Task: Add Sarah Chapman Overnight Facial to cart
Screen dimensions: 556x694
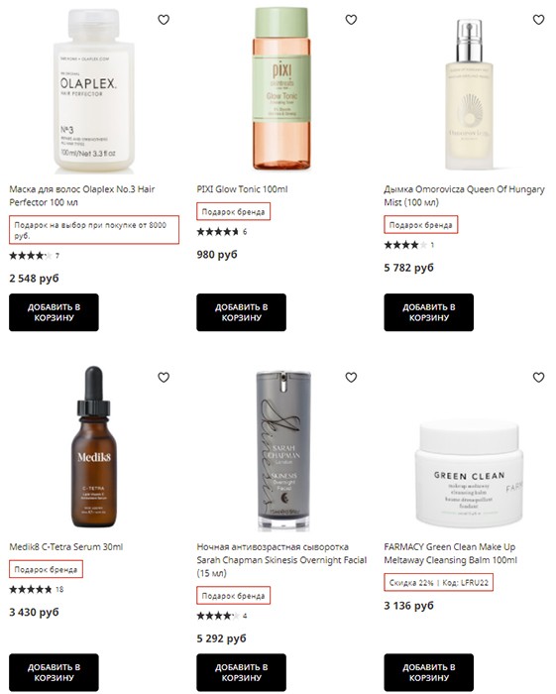Action: pyautogui.click(x=242, y=672)
